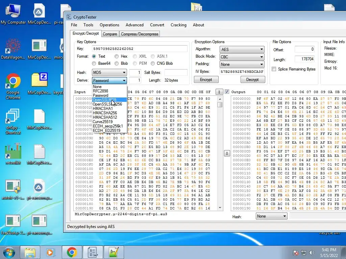Open retoolkit desktop icon
The image size is (346, 259).
coord(13,154)
